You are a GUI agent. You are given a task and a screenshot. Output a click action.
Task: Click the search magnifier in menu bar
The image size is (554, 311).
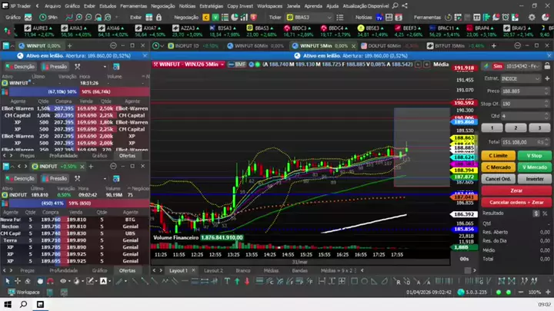[395, 5]
